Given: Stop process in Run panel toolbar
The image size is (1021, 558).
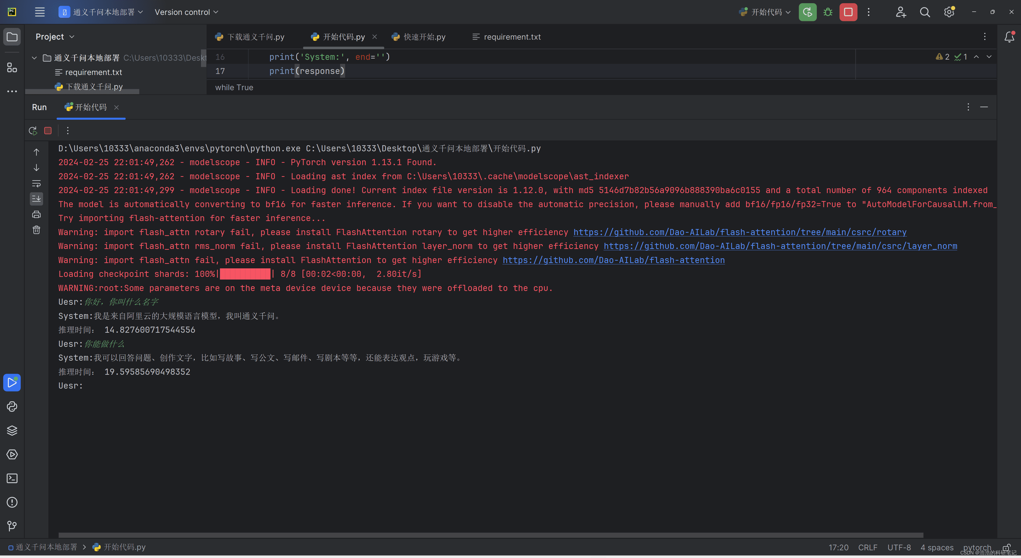Looking at the screenshot, I should coord(48,131).
